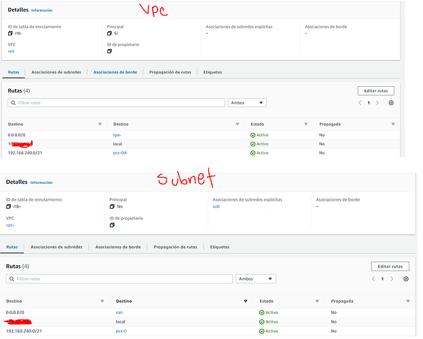Copy the route table ID in the Subnet panel

click(x=9, y=207)
